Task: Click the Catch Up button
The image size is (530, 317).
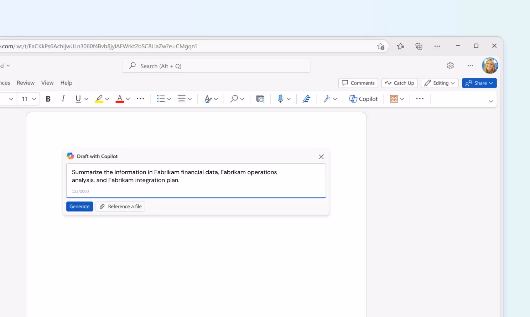Action: click(x=400, y=83)
